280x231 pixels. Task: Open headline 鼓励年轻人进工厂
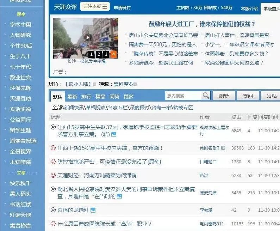coord(202,24)
